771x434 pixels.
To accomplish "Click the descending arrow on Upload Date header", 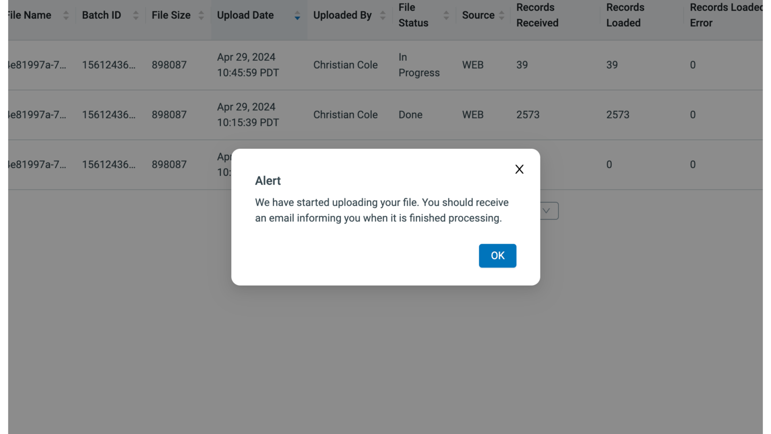I will (x=297, y=18).
